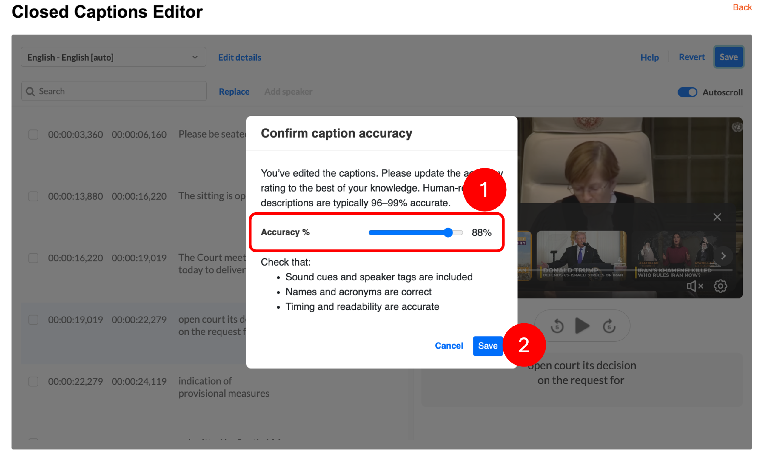Open the Help link
The width and height of the screenshot is (764, 461).
tap(649, 57)
